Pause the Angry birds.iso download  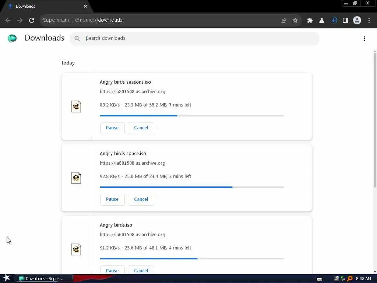tap(112, 270)
